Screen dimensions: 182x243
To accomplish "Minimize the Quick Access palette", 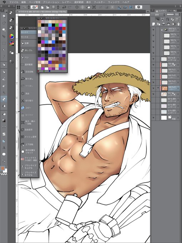I will point(27,28).
